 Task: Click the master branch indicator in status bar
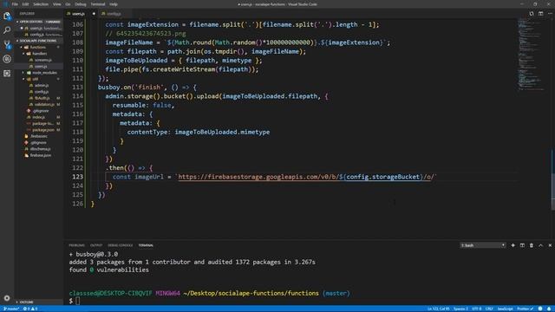coord(10,309)
